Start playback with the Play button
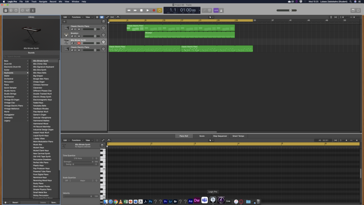The width and height of the screenshot is (364, 205). point(148,10)
